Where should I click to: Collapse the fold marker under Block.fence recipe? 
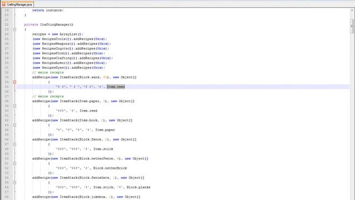click(14, 144)
